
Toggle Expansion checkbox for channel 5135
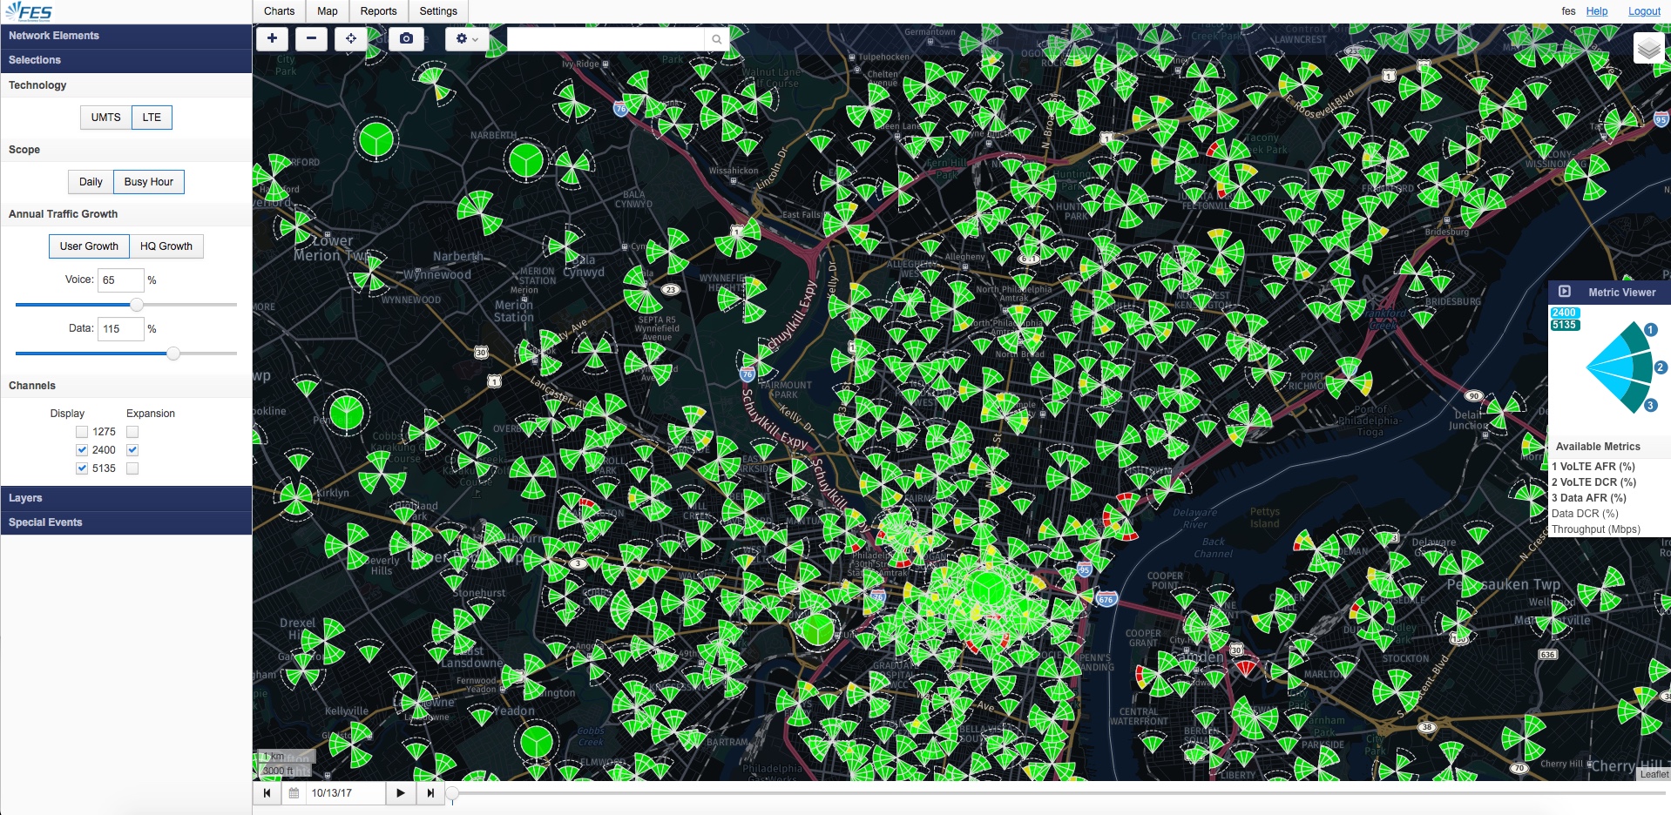tap(132, 468)
